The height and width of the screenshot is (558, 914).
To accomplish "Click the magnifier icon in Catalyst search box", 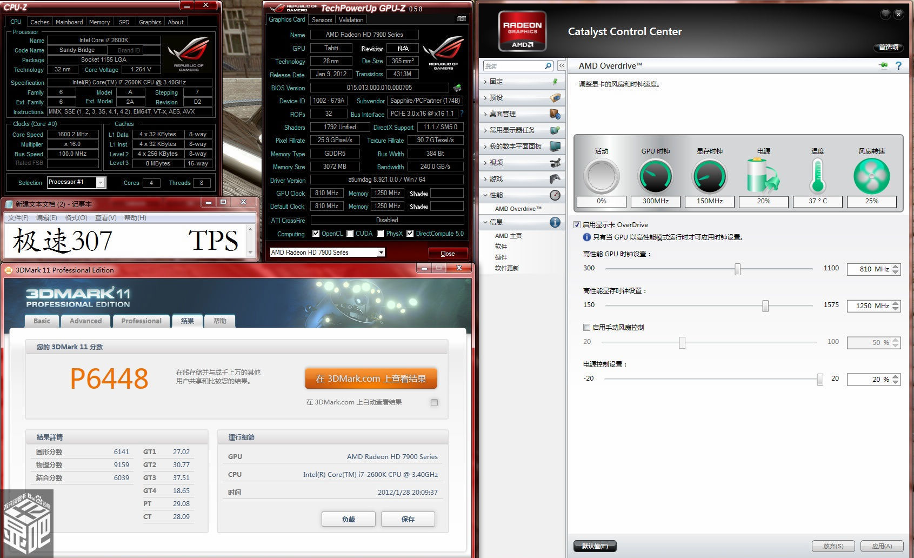I will tap(548, 66).
